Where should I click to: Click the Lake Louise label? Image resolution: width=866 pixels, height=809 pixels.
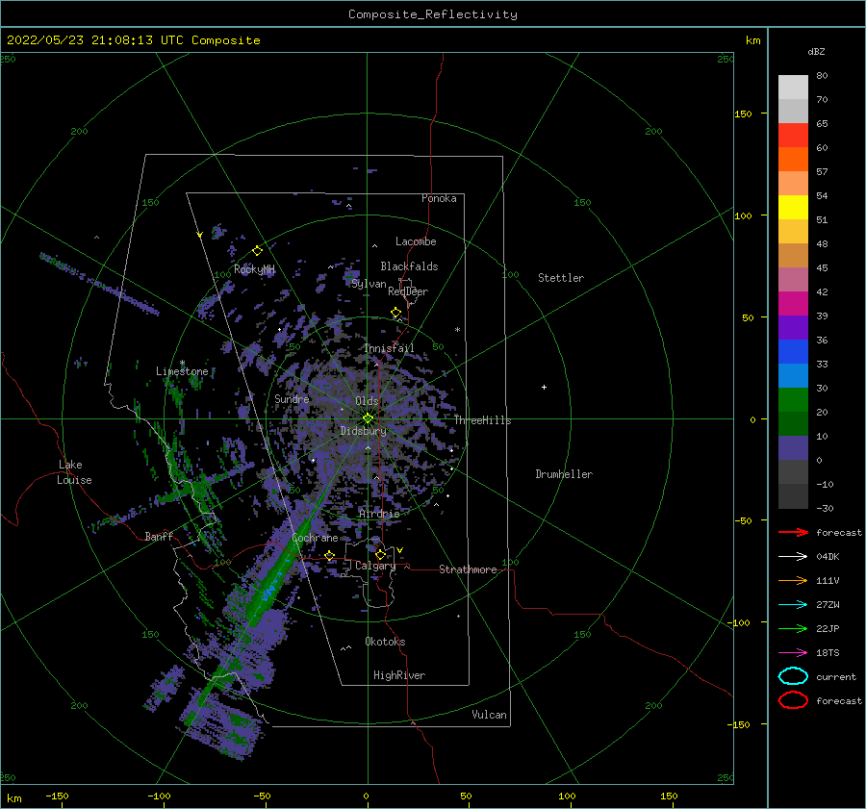[74, 472]
